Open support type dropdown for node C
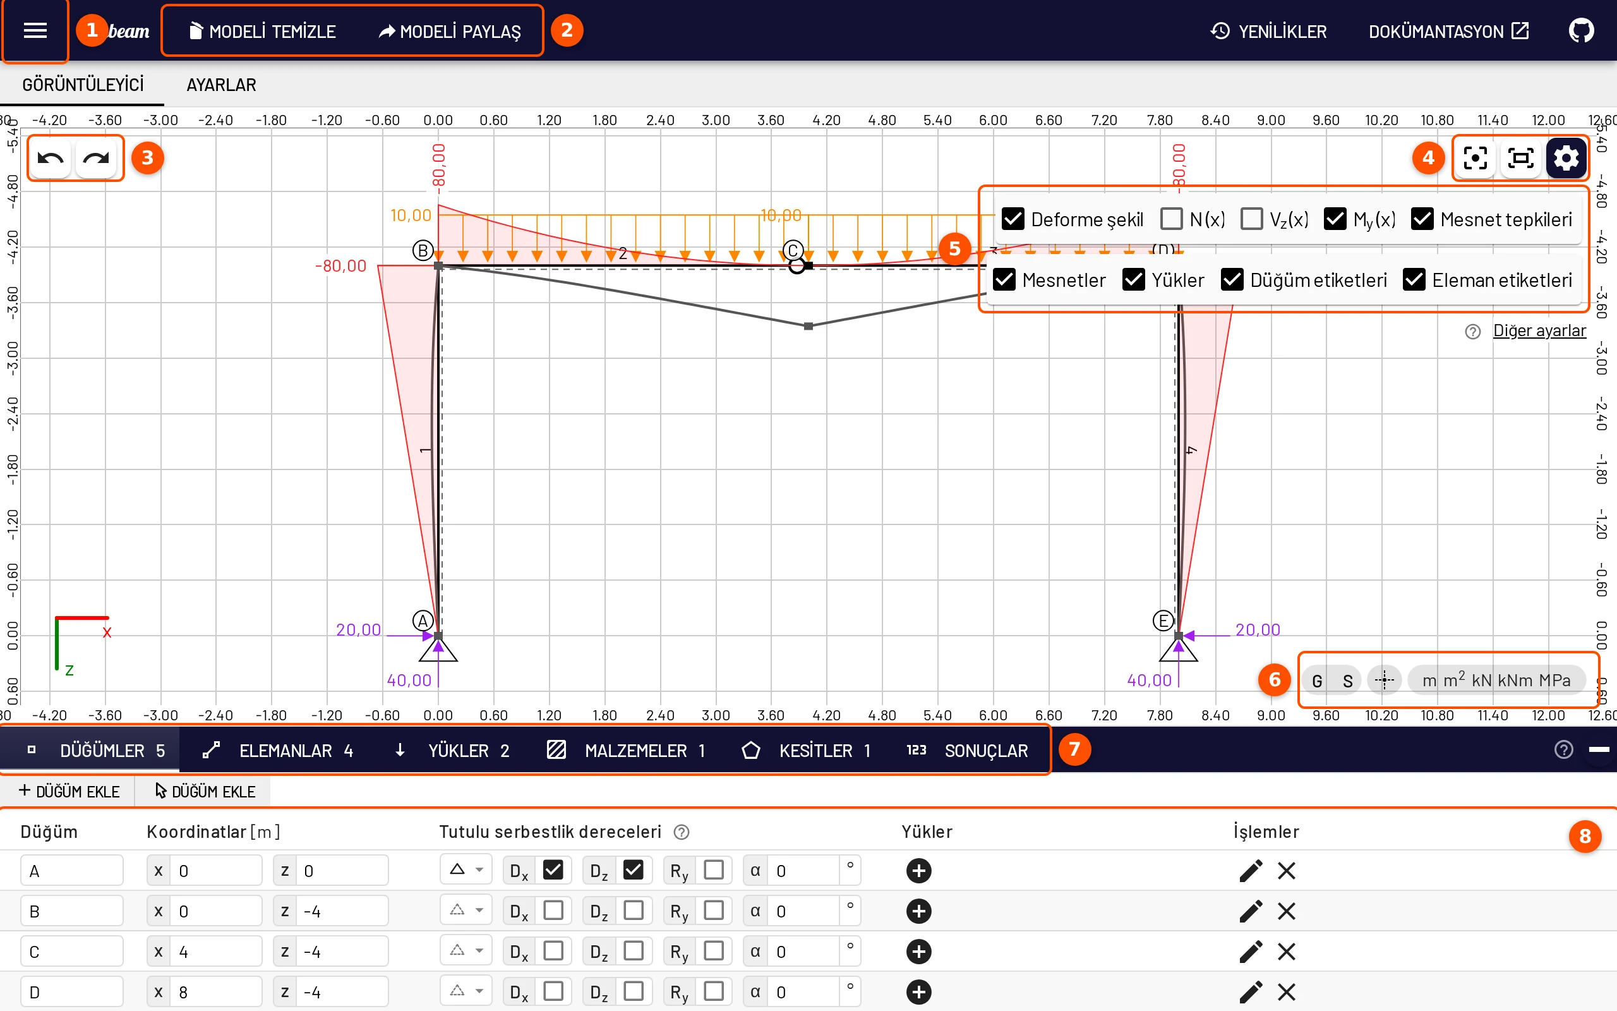Image resolution: width=1617 pixels, height=1011 pixels. (466, 951)
